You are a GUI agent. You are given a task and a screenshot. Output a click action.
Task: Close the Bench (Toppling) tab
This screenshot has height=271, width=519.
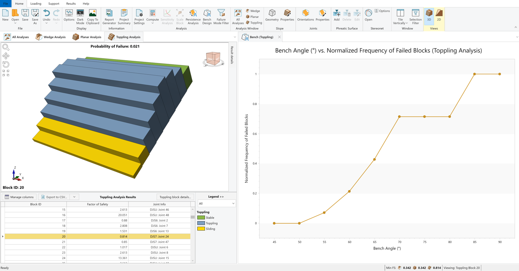[x=279, y=37]
